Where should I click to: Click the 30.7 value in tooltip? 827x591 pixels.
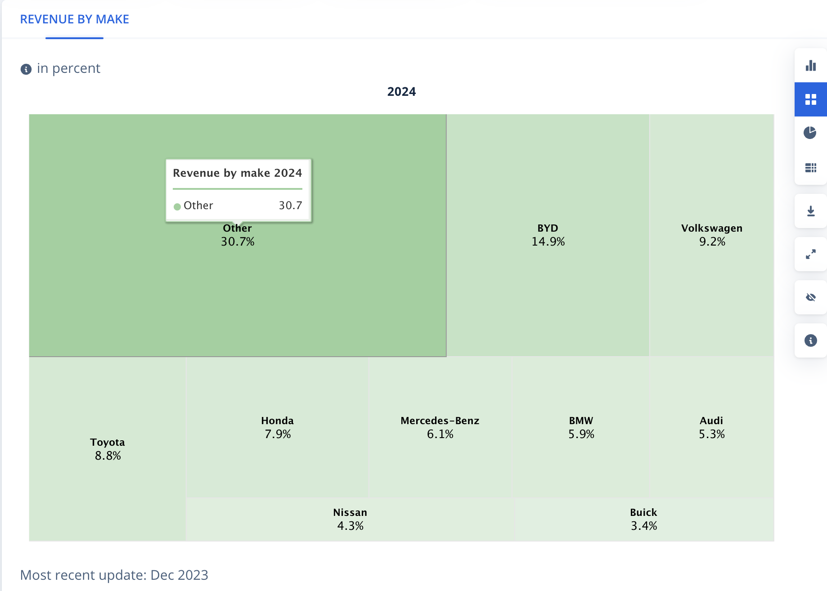(x=291, y=206)
